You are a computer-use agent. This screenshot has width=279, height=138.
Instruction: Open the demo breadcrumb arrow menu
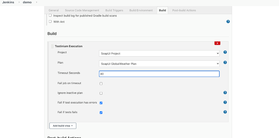pyautogui.click(x=37, y=2)
